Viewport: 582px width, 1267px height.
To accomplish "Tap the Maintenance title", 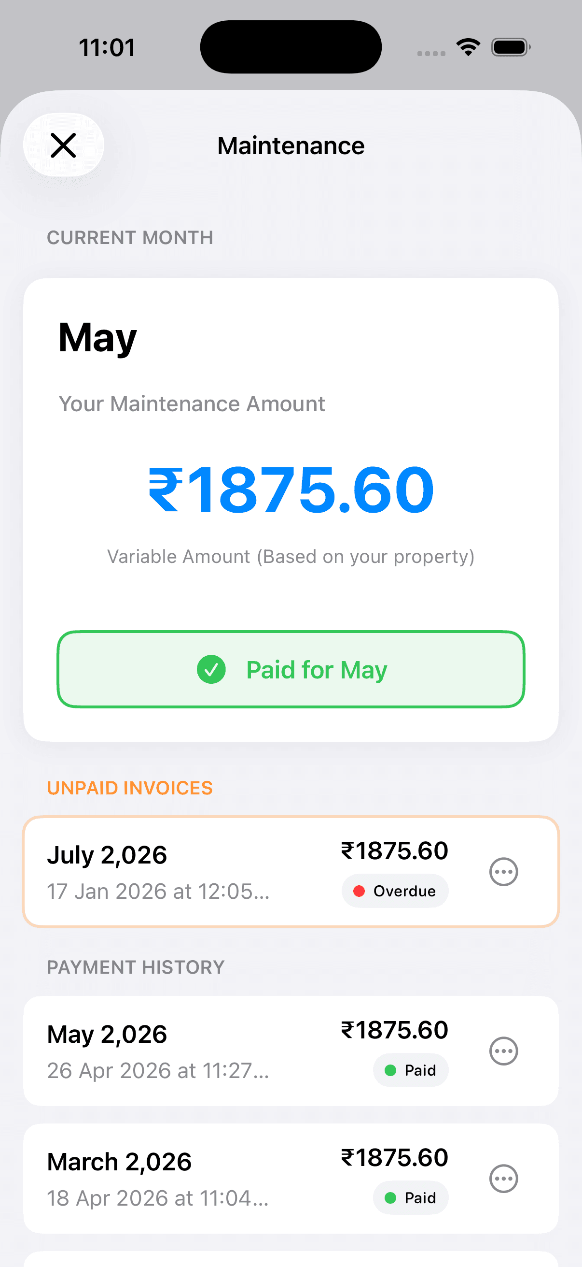I will [x=291, y=145].
